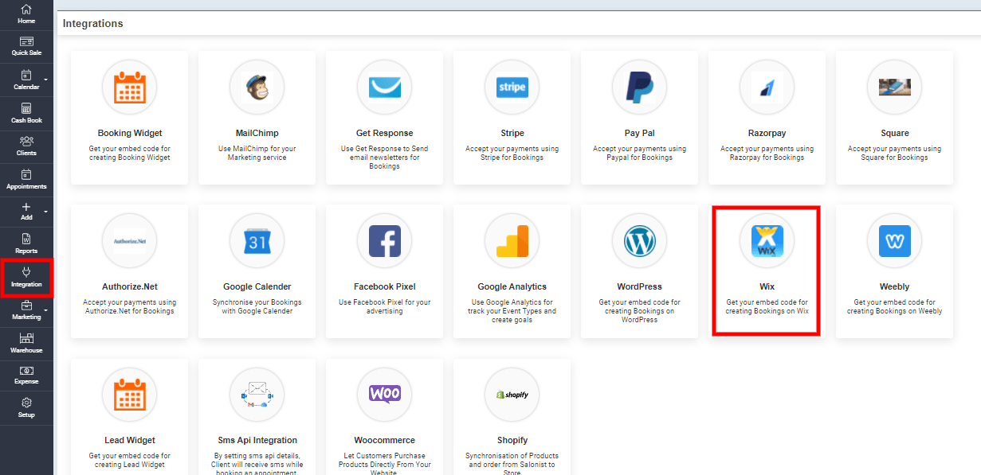The height and width of the screenshot is (475, 981).
Task: Open the Get Response envelope icon
Action: pyautogui.click(x=385, y=88)
